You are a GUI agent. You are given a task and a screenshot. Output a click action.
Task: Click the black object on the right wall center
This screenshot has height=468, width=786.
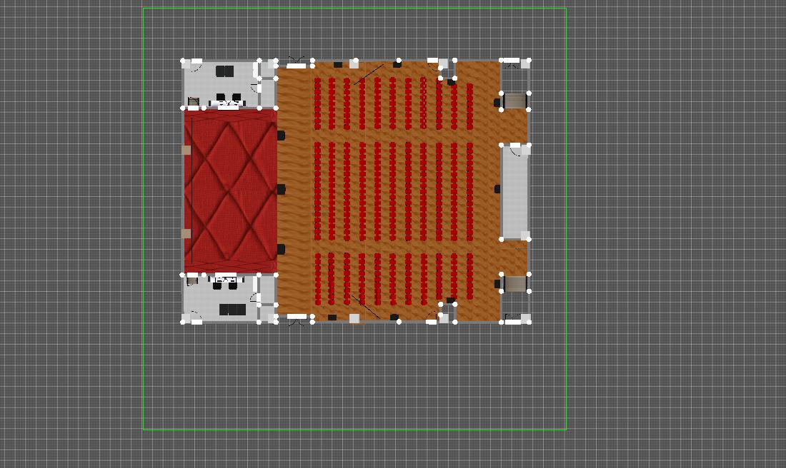pyautogui.click(x=497, y=189)
